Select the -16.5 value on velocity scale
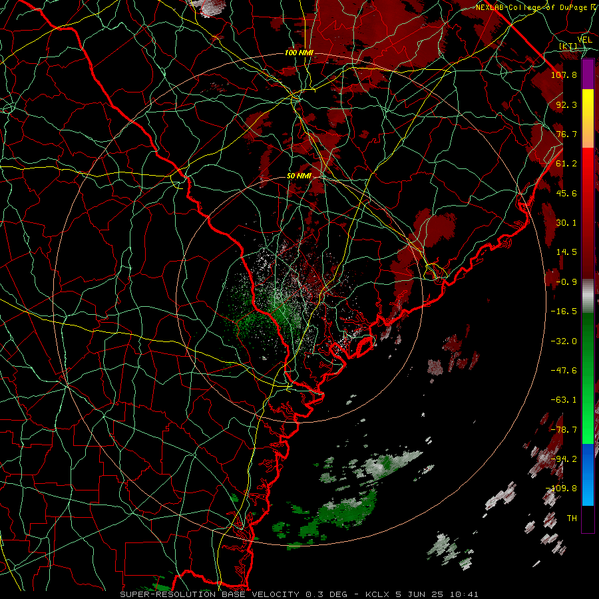Viewport: 599px width, 599px height. (564, 311)
